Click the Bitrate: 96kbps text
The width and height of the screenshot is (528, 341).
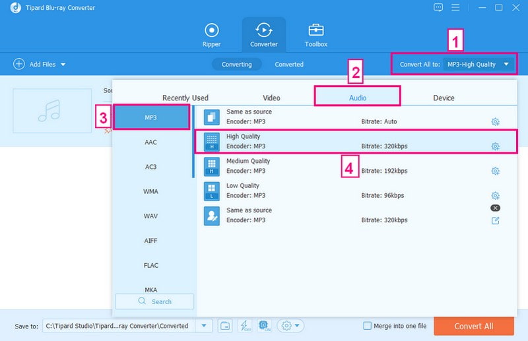coord(383,195)
